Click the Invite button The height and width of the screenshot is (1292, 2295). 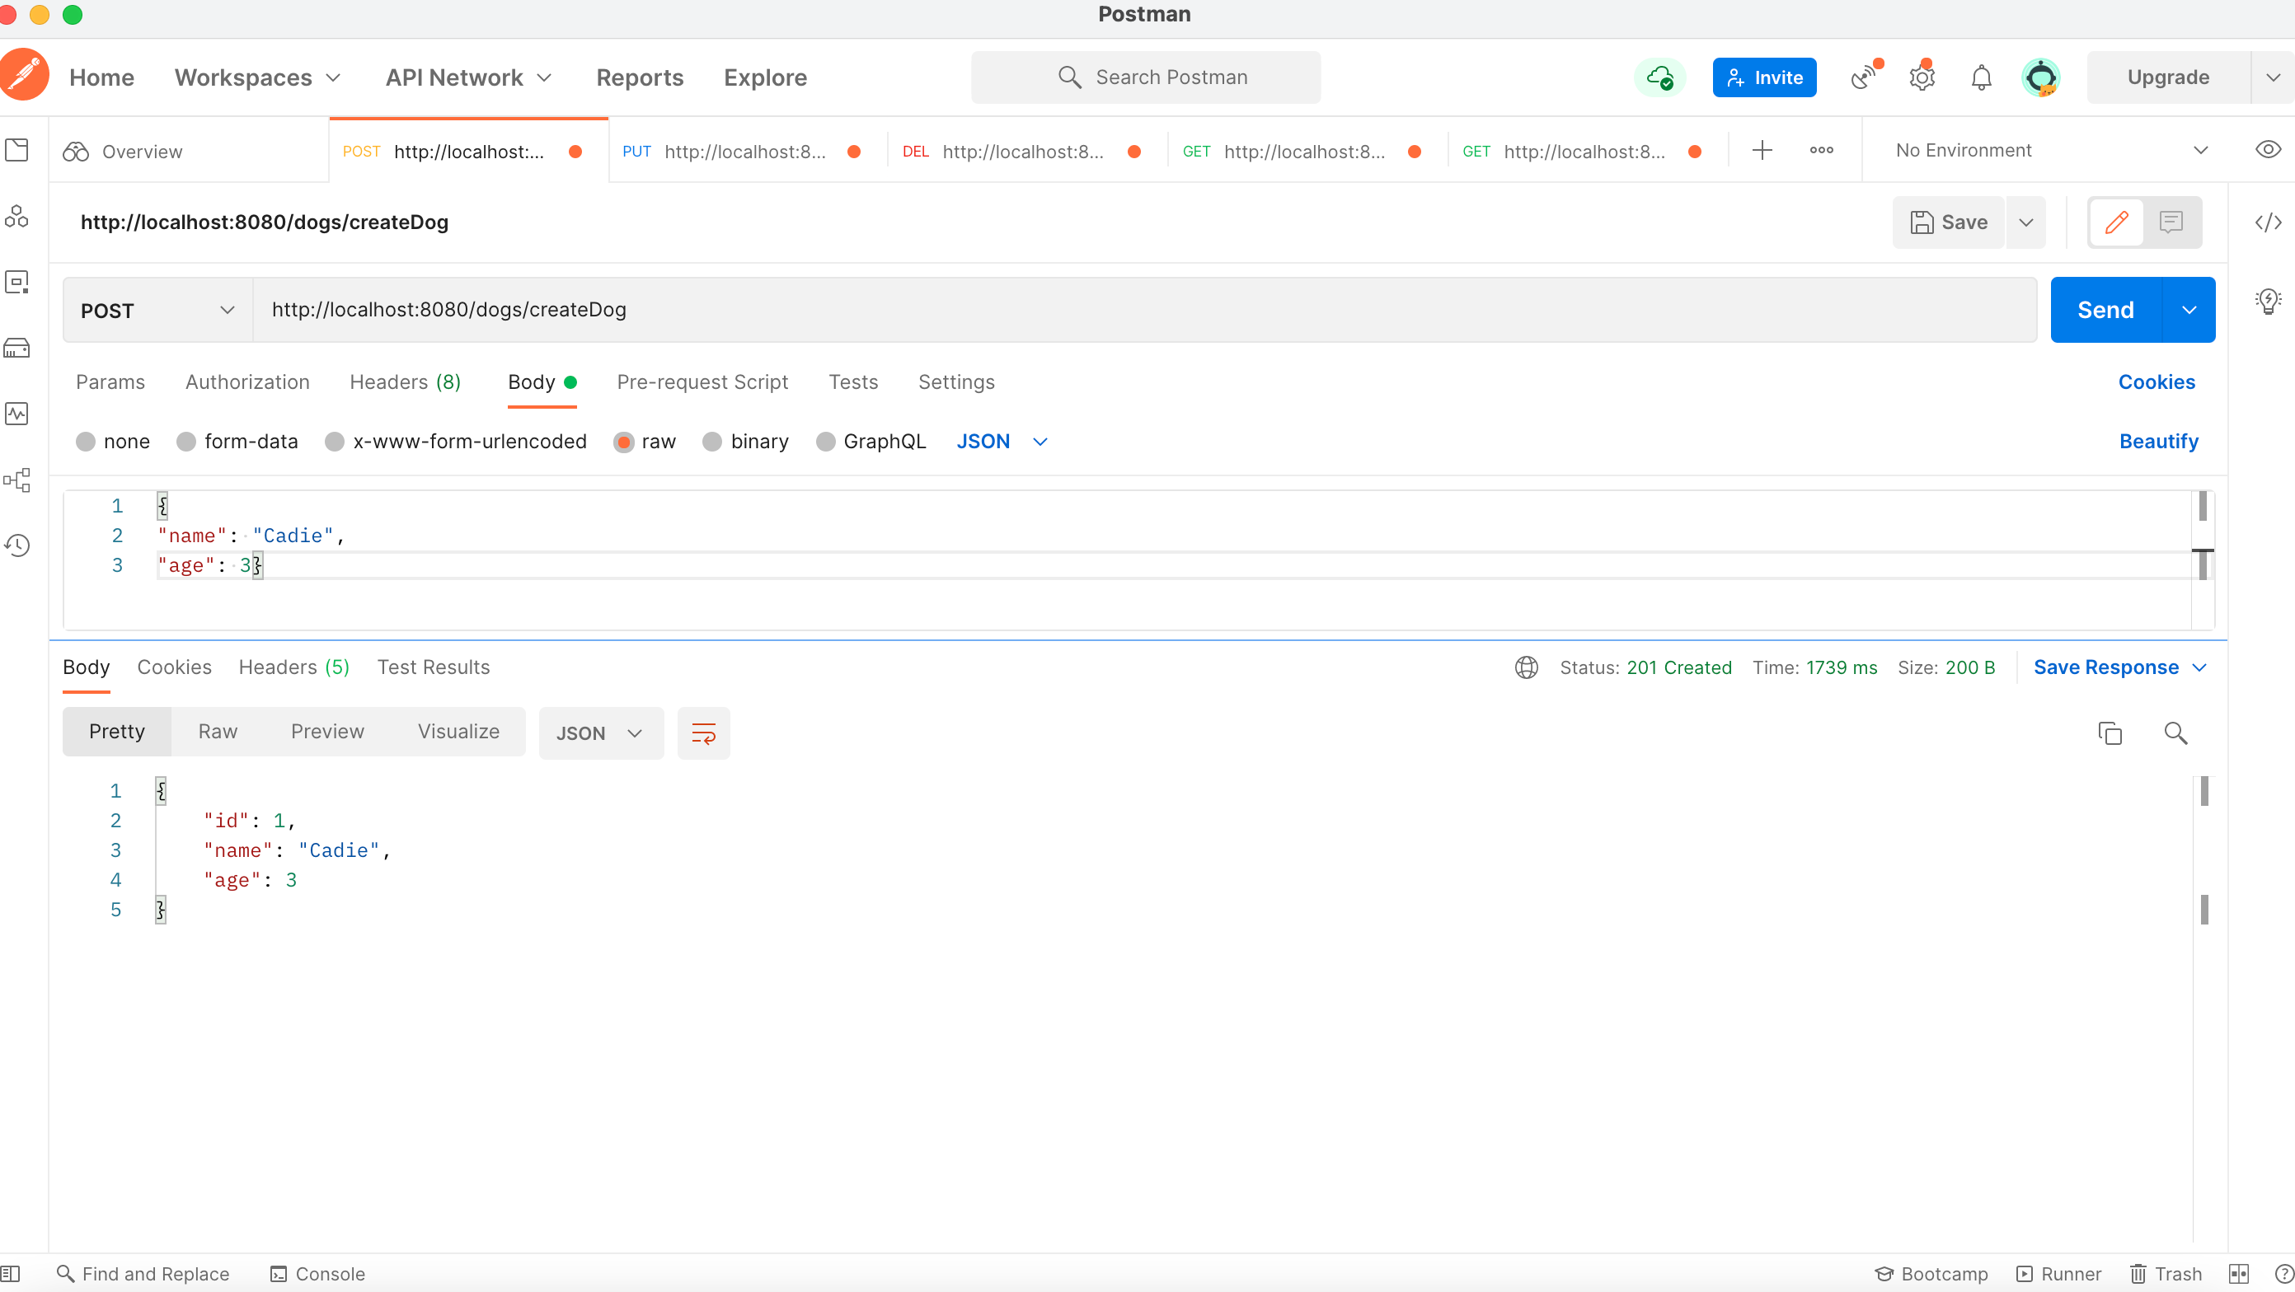point(1764,77)
